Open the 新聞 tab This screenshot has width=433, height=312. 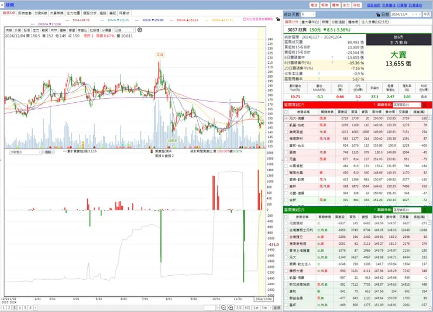(325, 22)
